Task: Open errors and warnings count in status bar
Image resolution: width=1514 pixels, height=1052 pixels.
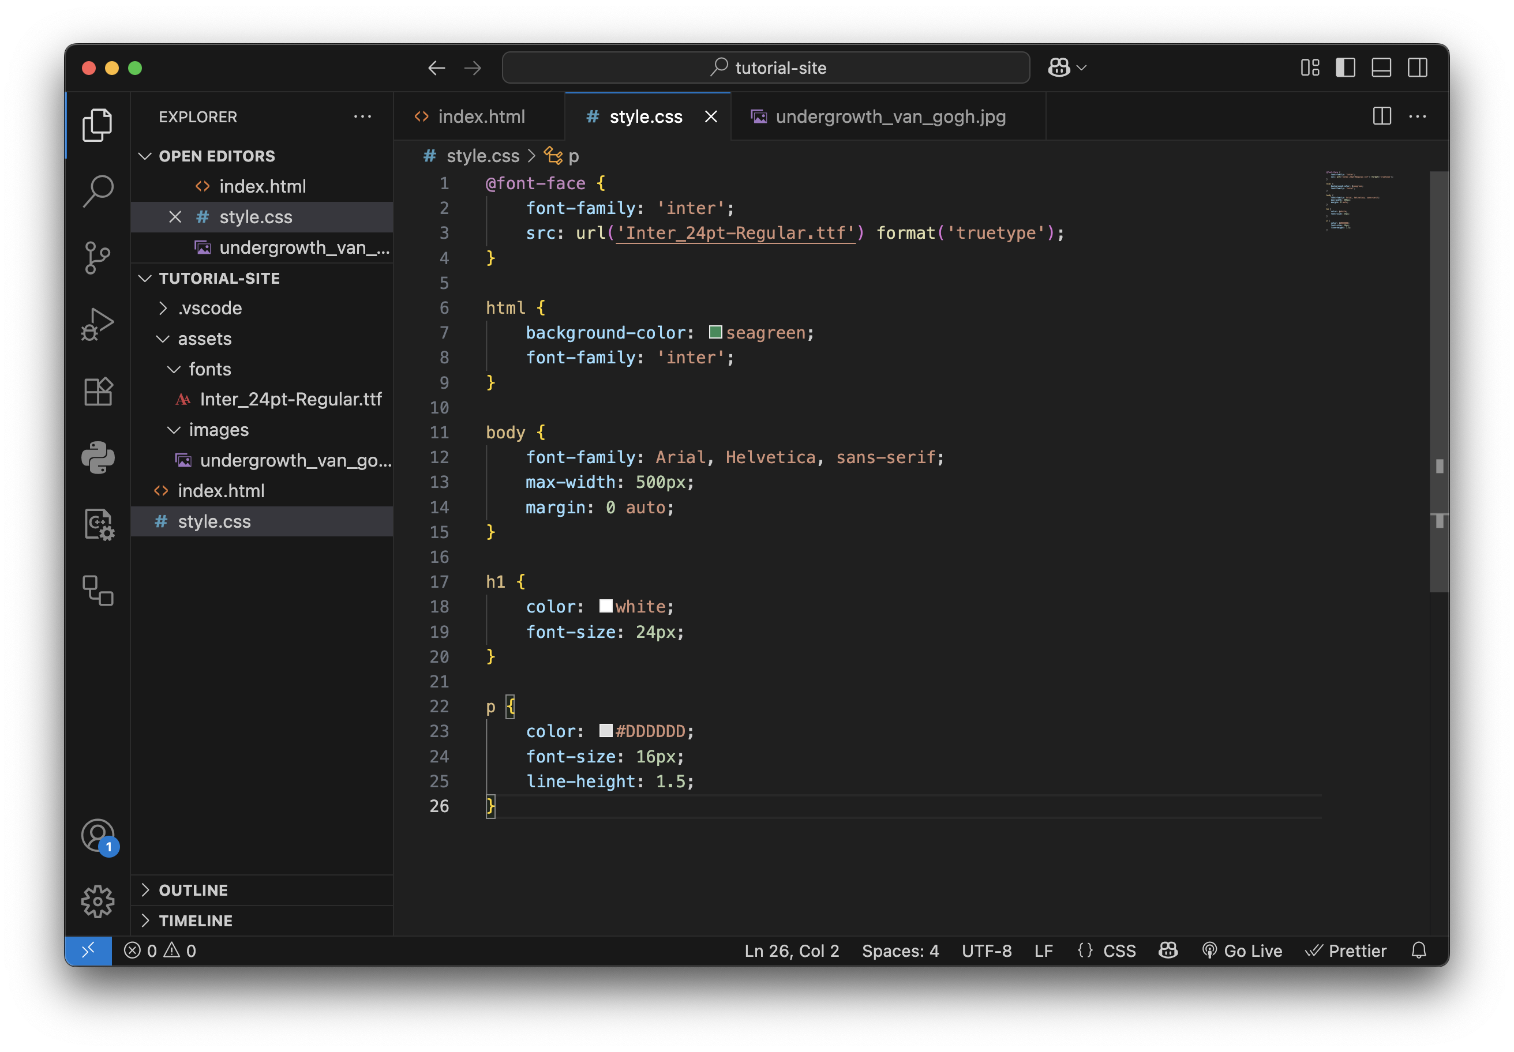Action: (x=160, y=950)
